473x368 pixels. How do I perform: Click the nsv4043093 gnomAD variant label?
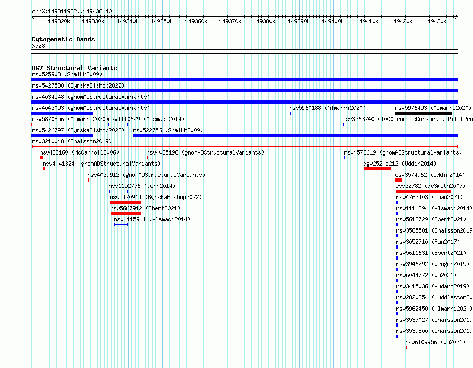point(91,108)
